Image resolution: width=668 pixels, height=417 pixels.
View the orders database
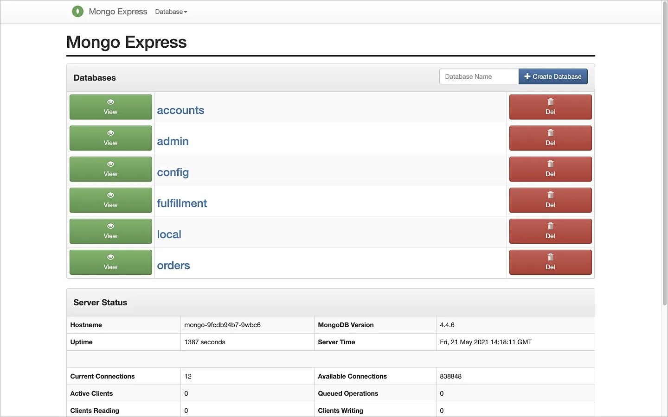point(111,262)
